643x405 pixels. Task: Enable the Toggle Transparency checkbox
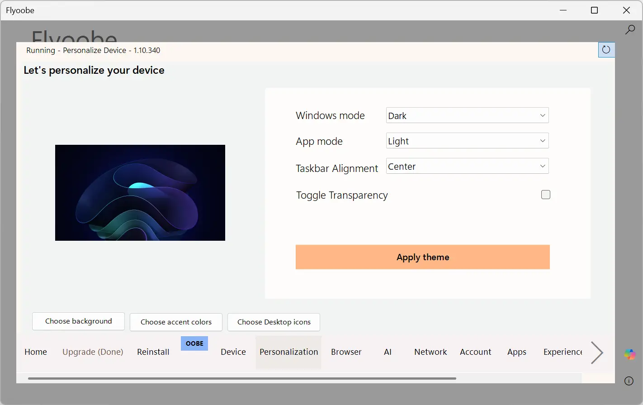[x=546, y=195]
